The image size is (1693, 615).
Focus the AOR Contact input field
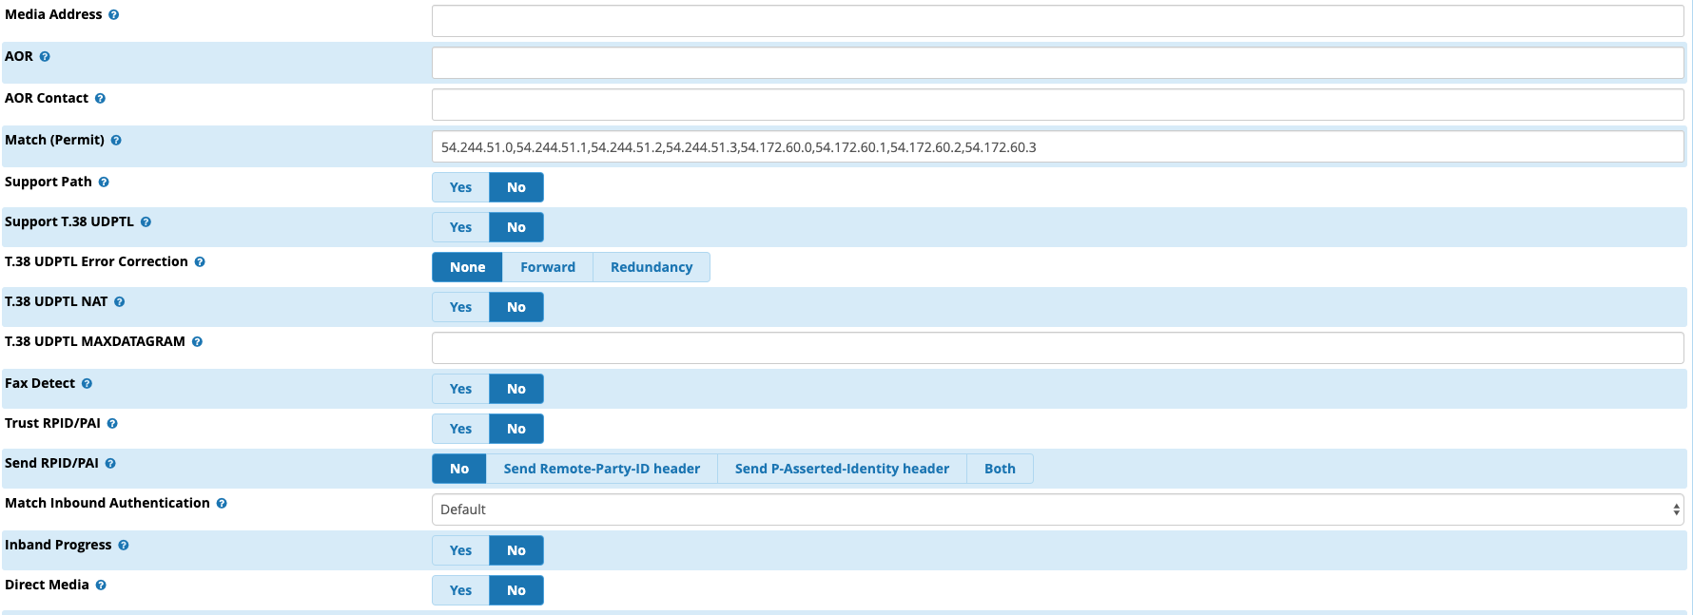coord(1058,105)
